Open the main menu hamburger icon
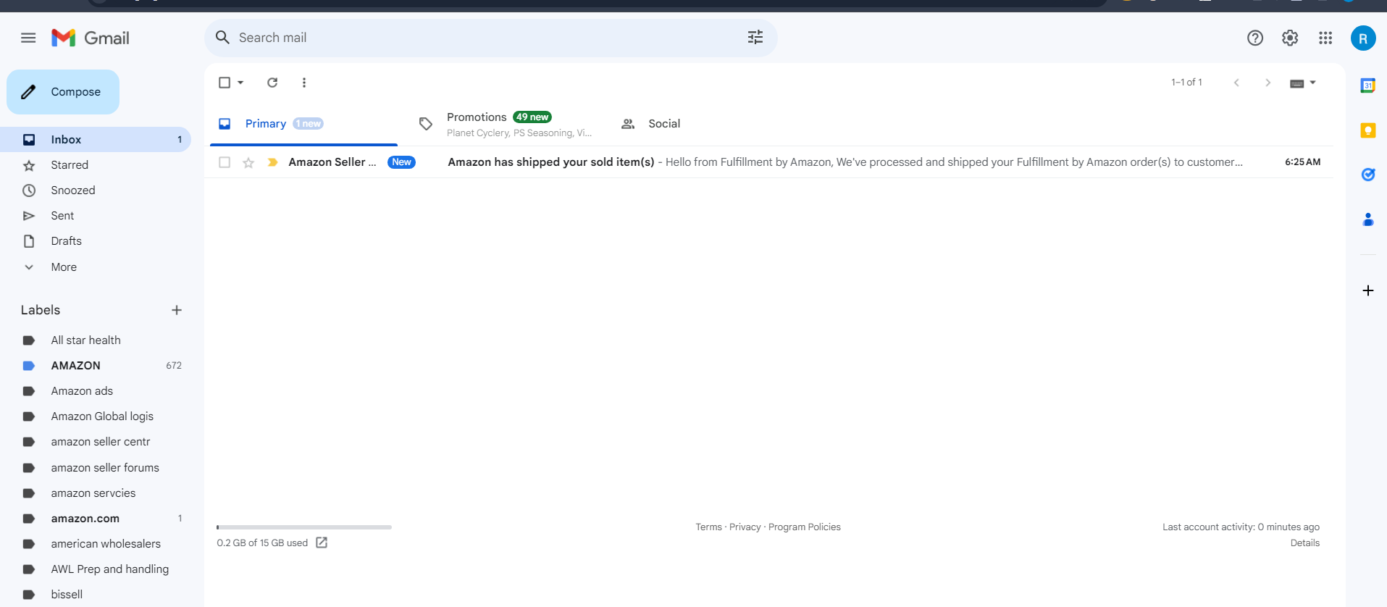The height and width of the screenshot is (607, 1387). [28, 38]
